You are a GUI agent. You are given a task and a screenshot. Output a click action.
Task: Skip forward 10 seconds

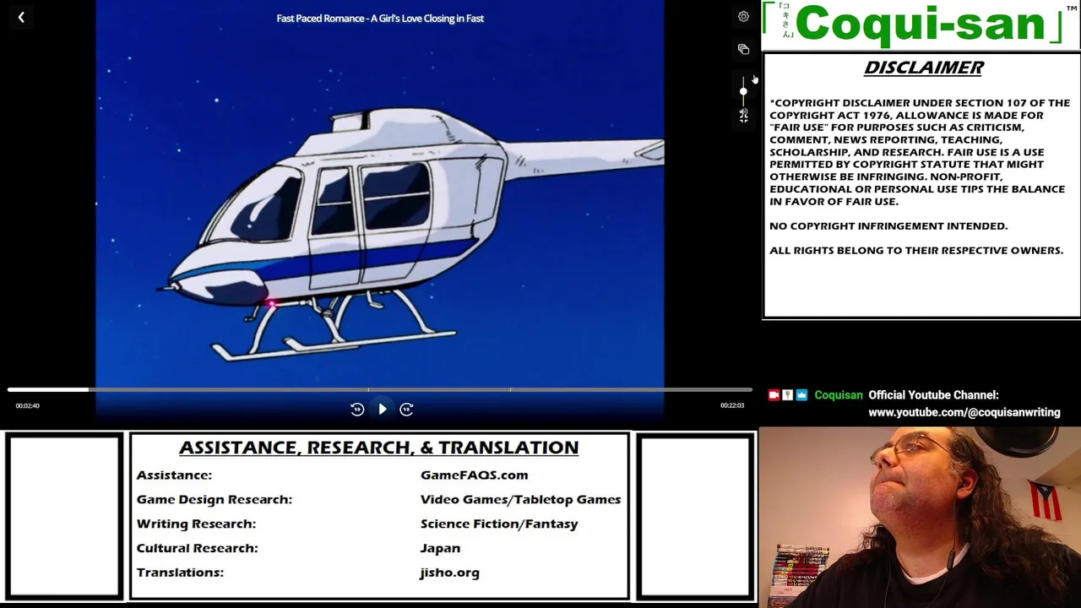coord(406,409)
